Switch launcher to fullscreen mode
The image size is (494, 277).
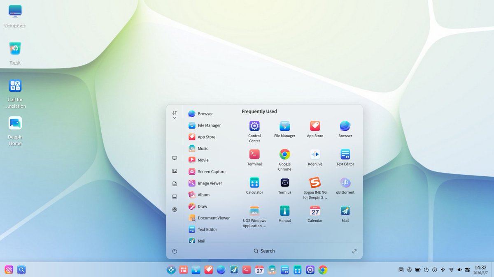click(354, 251)
